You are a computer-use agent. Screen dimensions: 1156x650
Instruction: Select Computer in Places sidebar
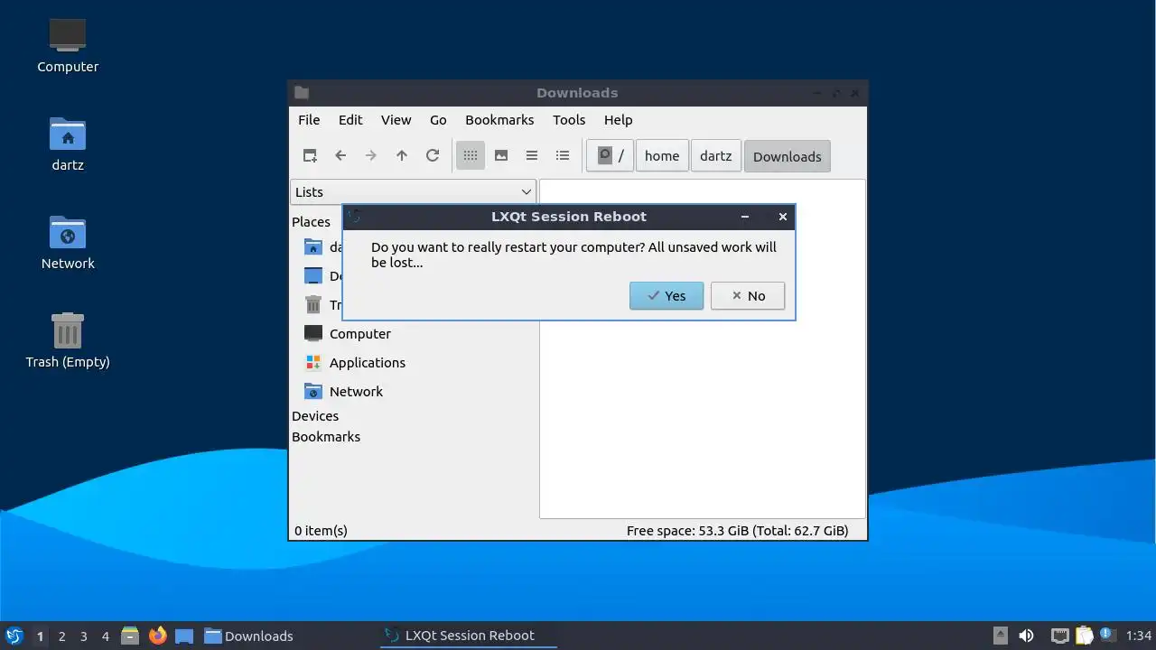pos(359,334)
